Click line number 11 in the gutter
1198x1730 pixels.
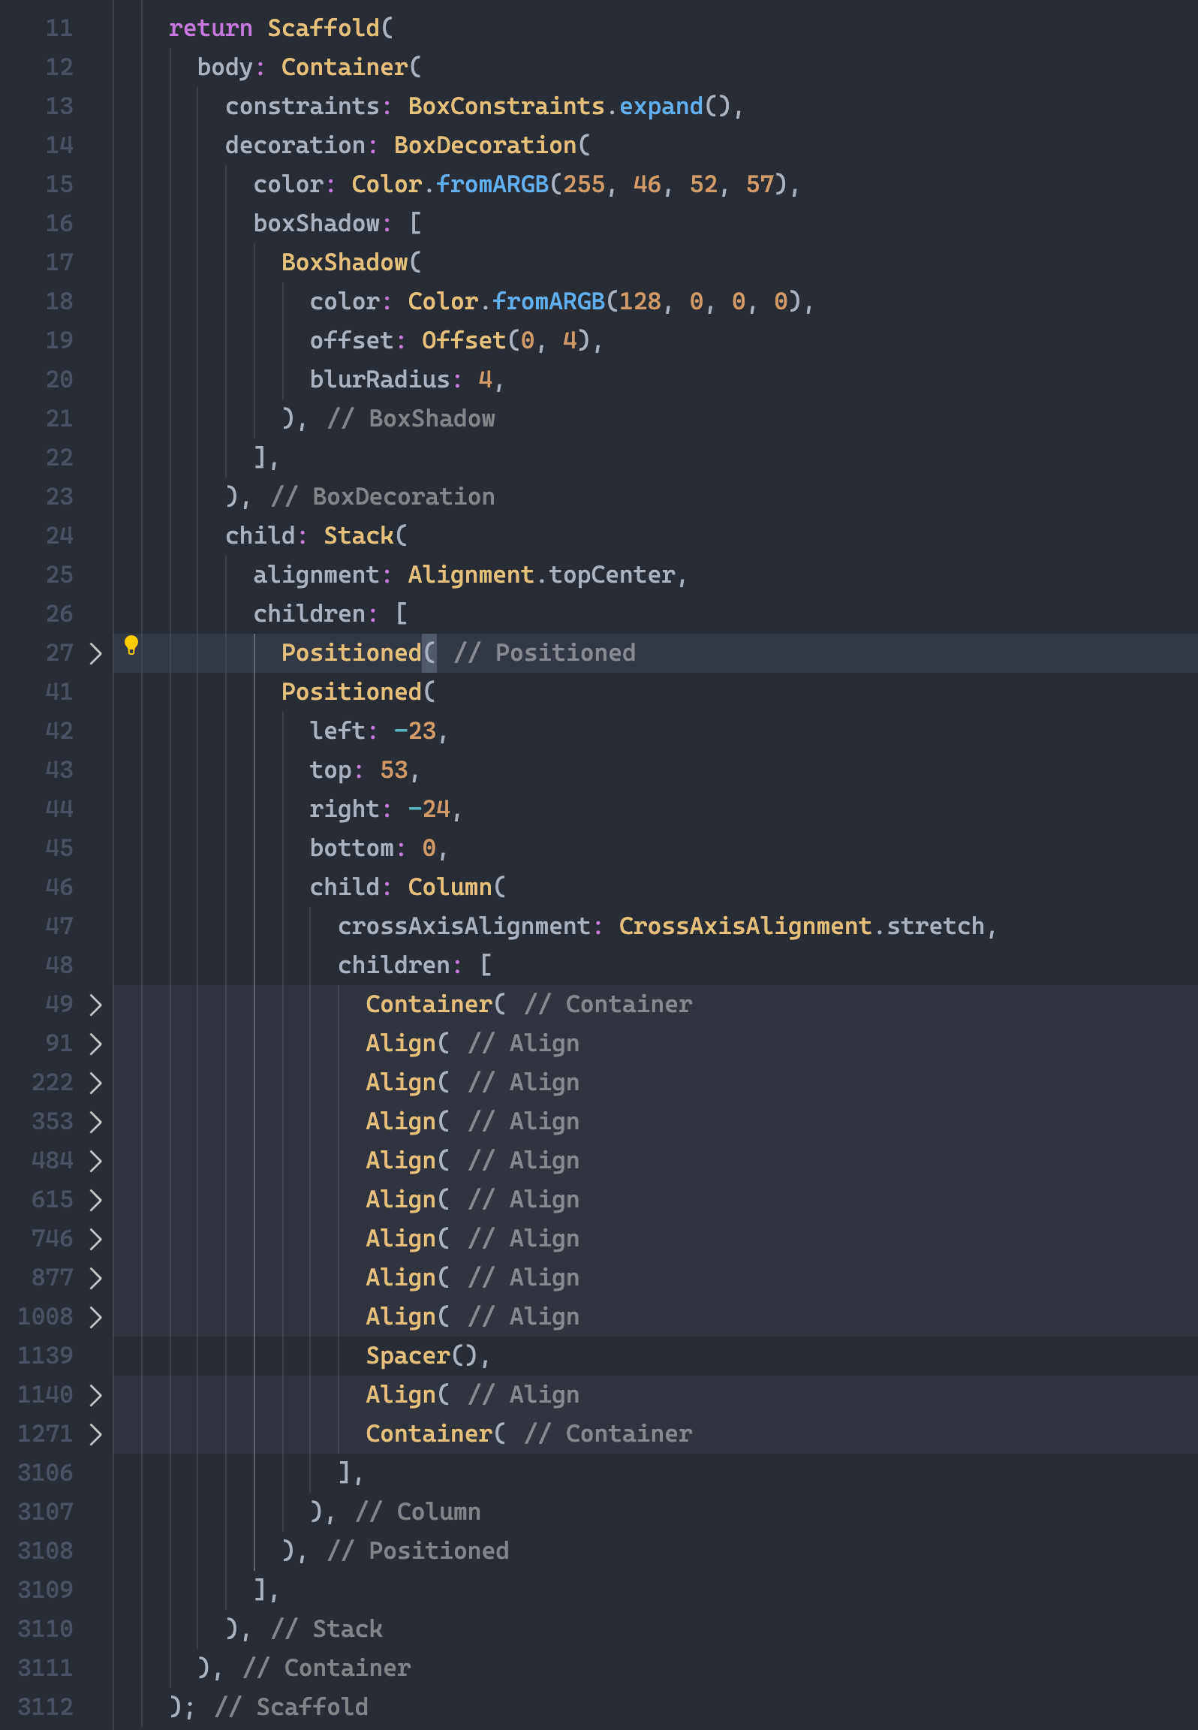coord(59,29)
